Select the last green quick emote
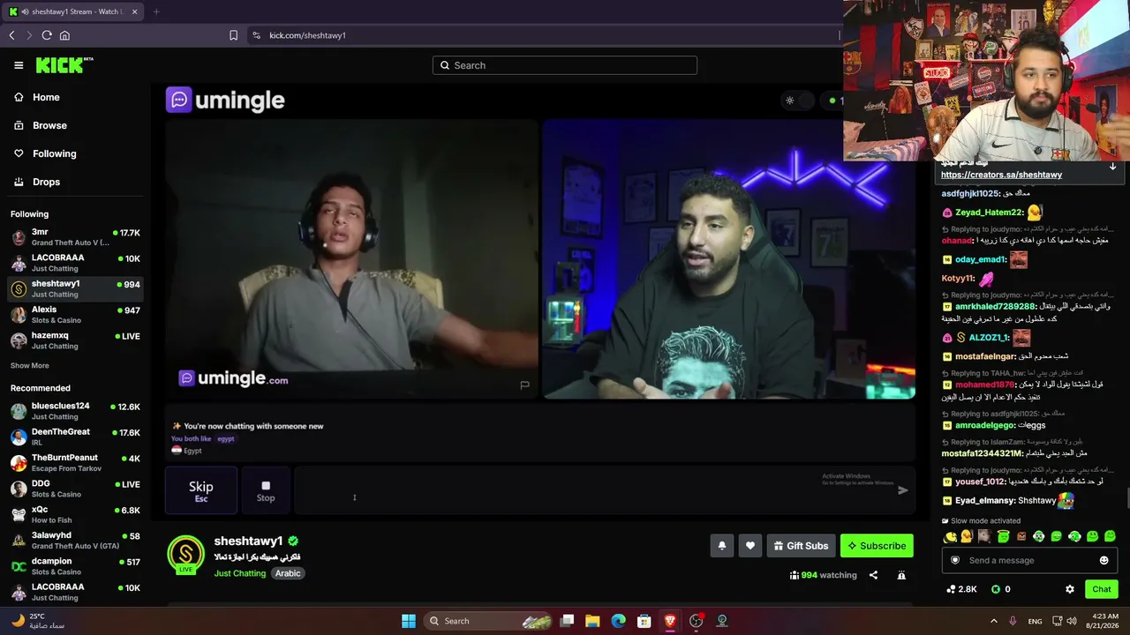The height and width of the screenshot is (635, 1130). click(1110, 536)
